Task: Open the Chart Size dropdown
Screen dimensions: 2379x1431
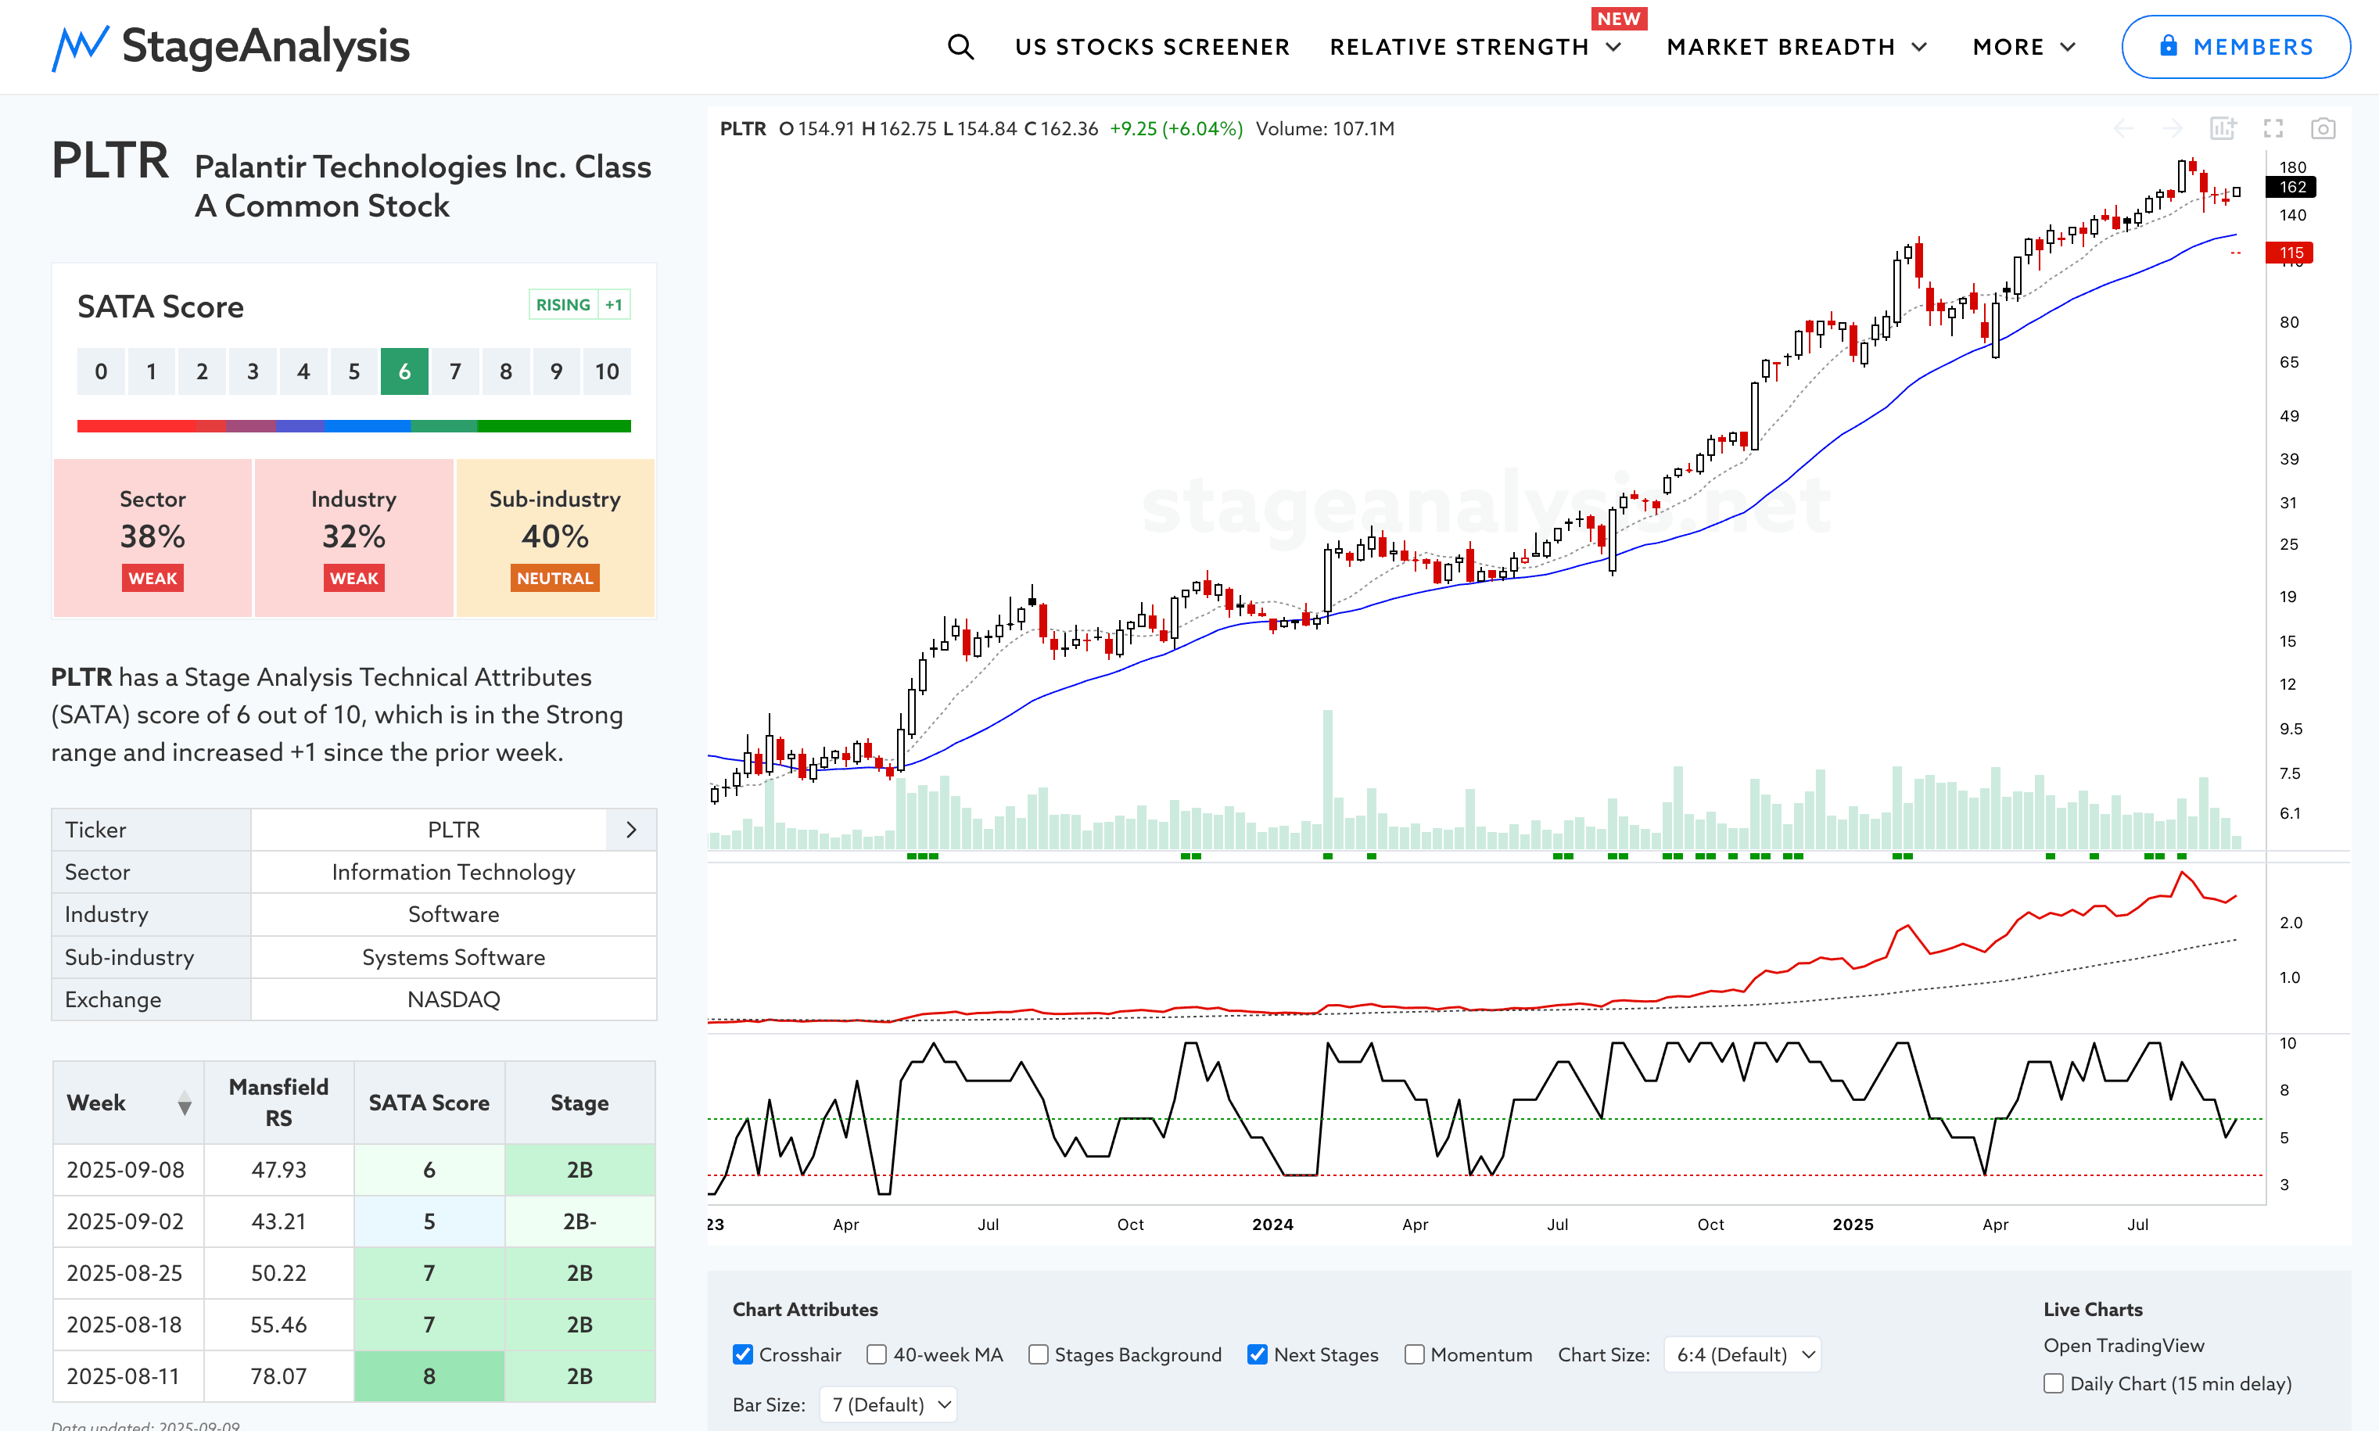Action: (x=1742, y=1354)
